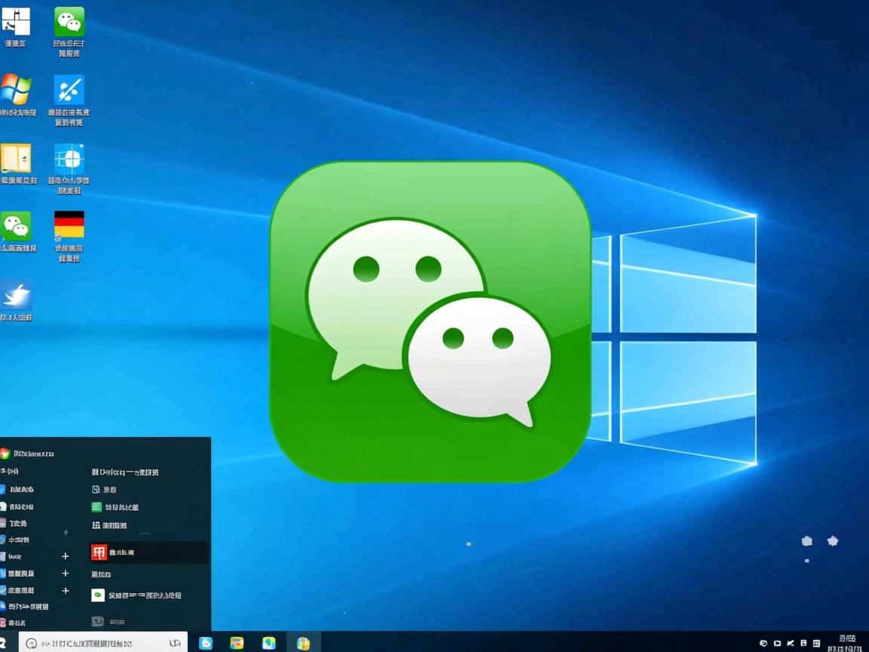The image size is (869, 652).
Task: Open the Windows flag logo desktop shortcut
Action: [16, 90]
